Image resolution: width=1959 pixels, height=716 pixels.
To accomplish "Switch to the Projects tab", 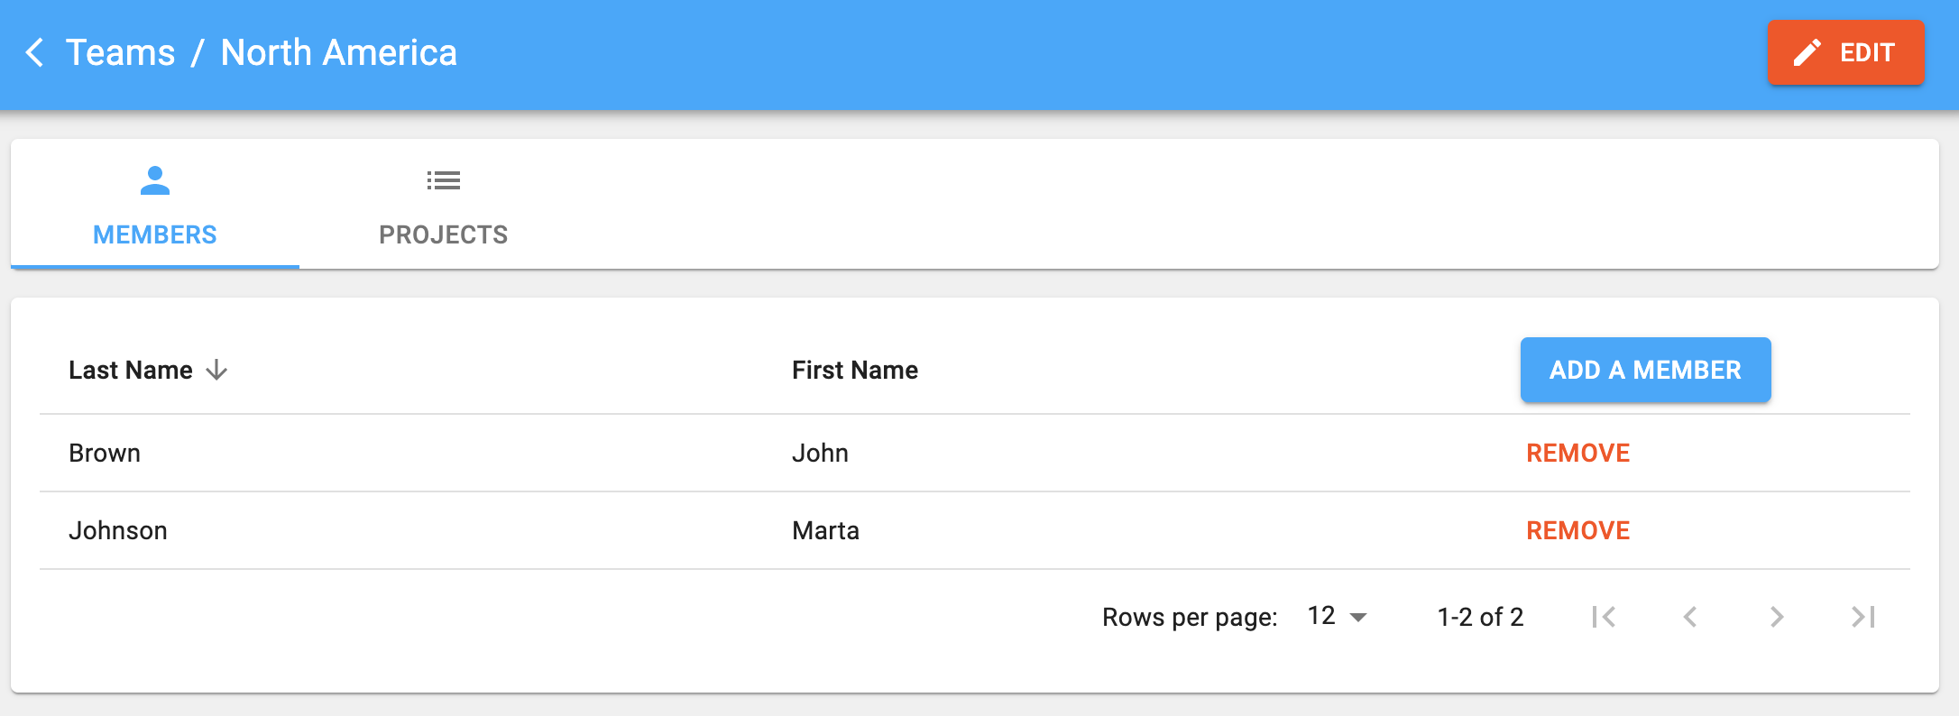I will click(x=443, y=234).
